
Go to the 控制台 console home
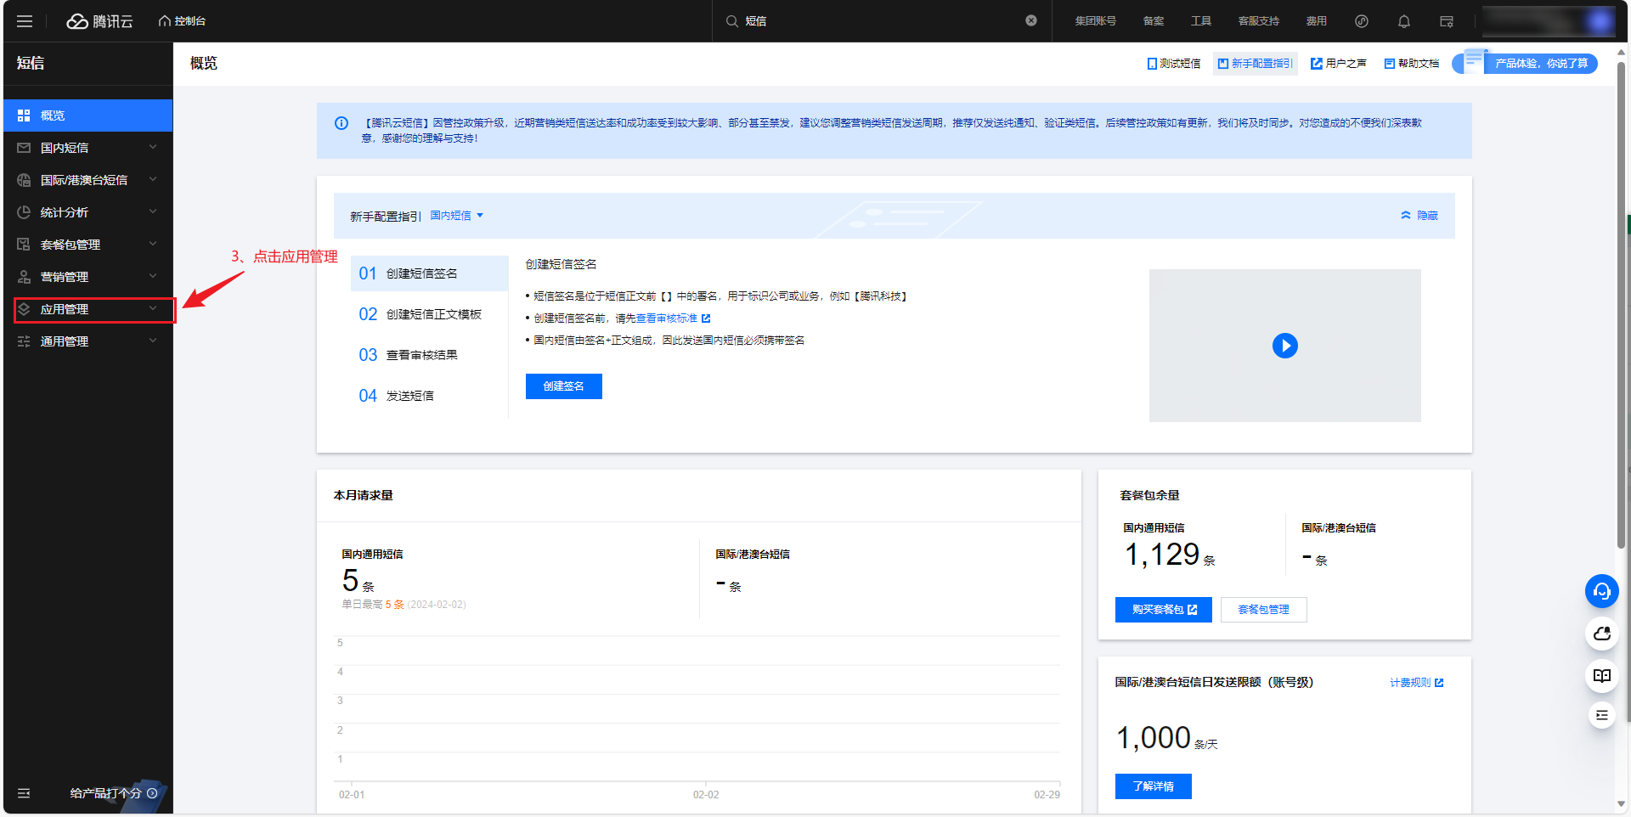pyautogui.click(x=182, y=21)
